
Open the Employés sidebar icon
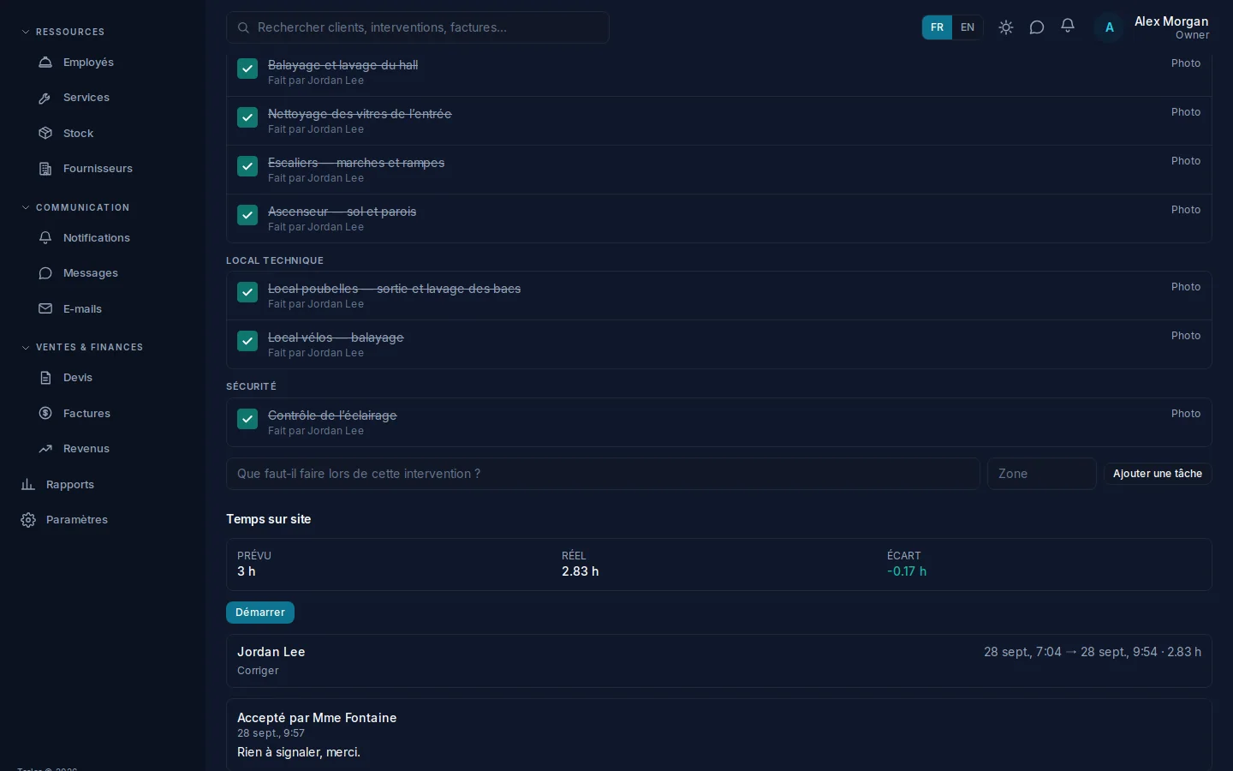(x=45, y=63)
